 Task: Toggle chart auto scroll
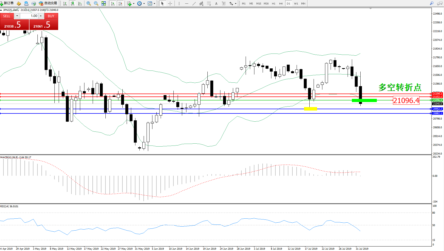pos(113,3)
